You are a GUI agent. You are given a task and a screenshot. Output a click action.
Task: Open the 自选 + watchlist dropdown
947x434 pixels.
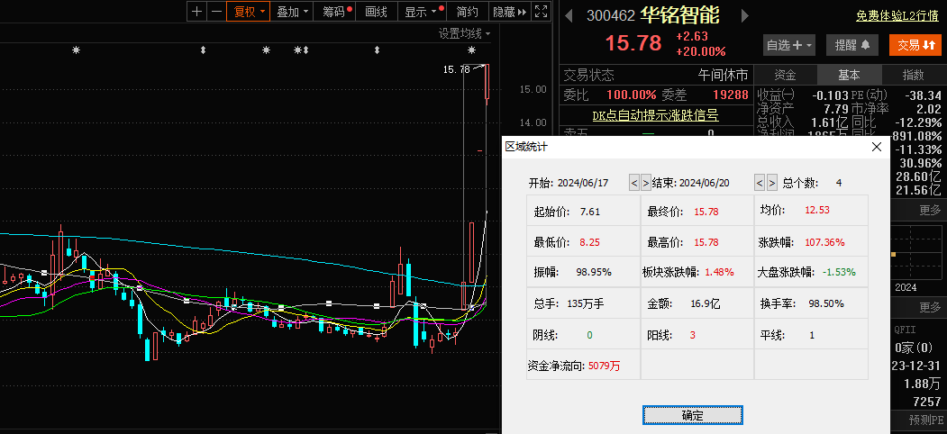click(x=789, y=45)
